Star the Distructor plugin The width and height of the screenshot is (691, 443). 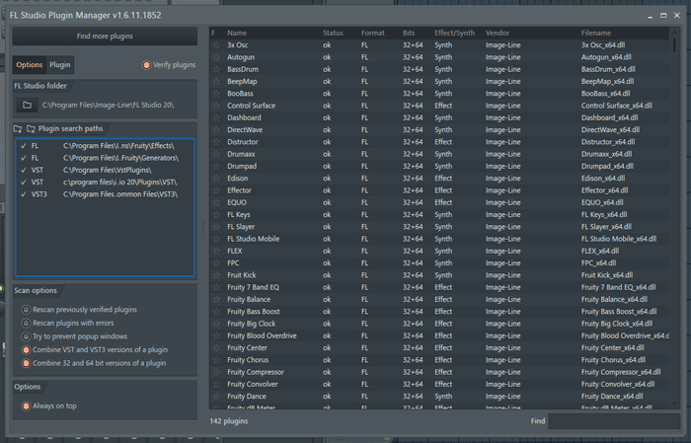(x=216, y=142)
